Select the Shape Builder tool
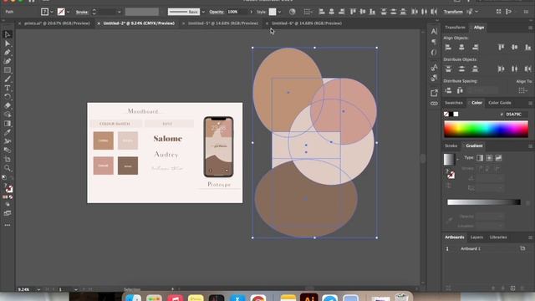Viewport: 535px width, 301px height. click(8, 115)
